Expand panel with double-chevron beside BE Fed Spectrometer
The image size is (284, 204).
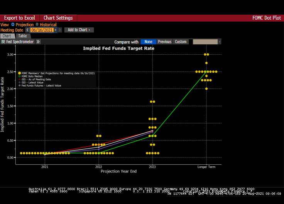[38, 42]
